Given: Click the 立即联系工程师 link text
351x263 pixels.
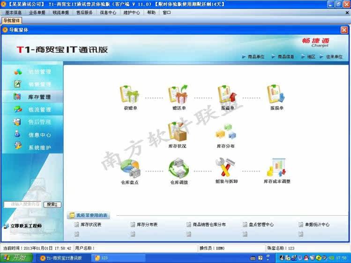Looking at the screenshot, I should click(26, 226).
